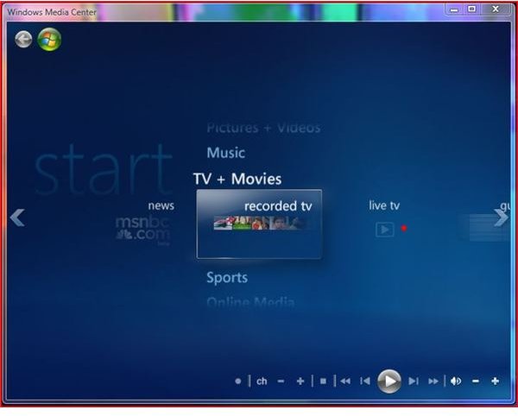Stop playback with the stop button

323,381
